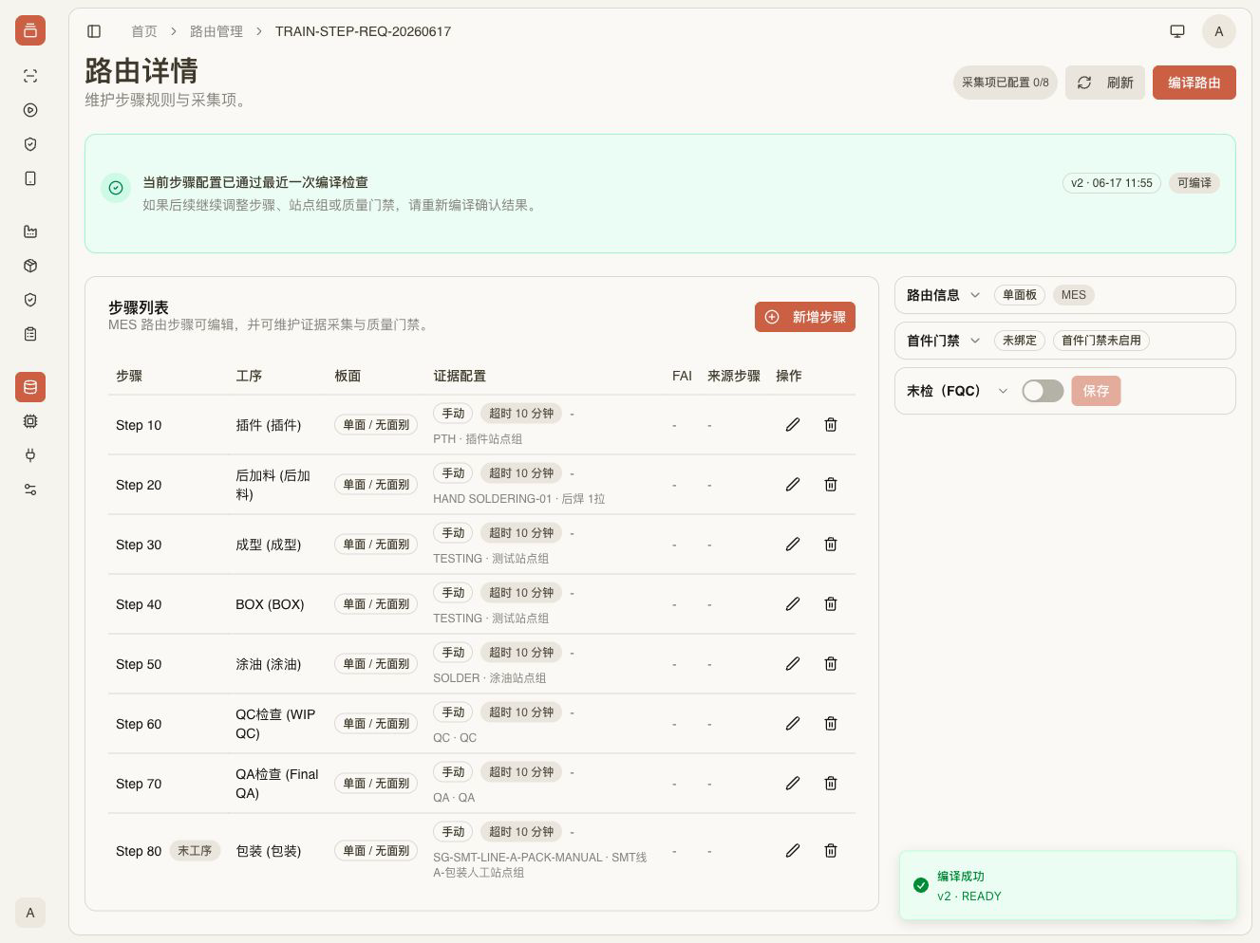Delete Step 30 with trash icon
1260x943 pixels.
click(831, 545)
